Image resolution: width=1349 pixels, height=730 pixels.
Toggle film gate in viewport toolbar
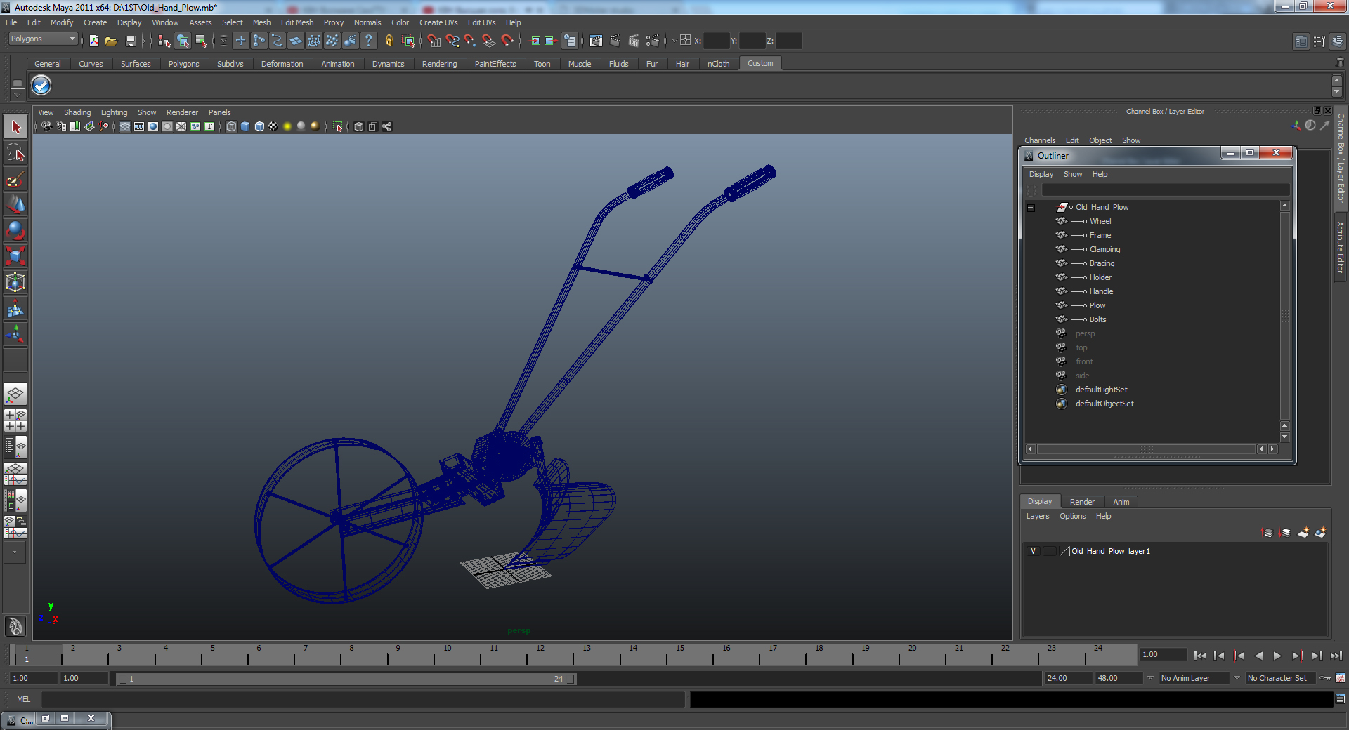(139, 126)
